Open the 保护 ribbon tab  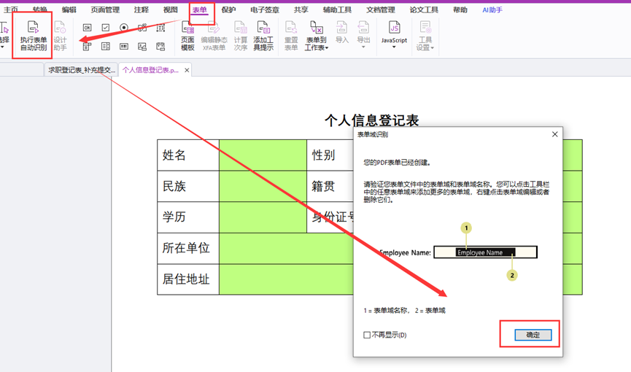coord(228,10)
